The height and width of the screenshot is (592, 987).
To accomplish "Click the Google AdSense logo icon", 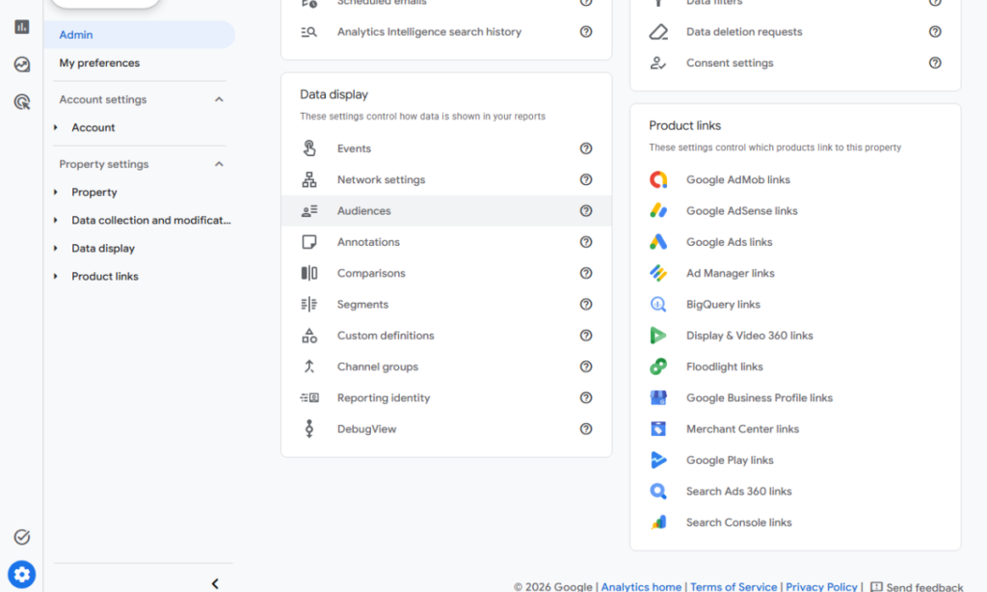I will tap(658, 211).
